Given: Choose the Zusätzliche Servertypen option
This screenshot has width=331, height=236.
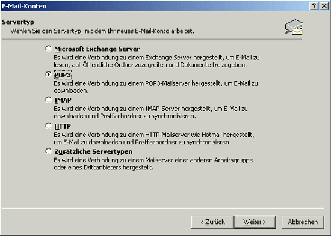Looking at the screenshot, I should point(49,151).
